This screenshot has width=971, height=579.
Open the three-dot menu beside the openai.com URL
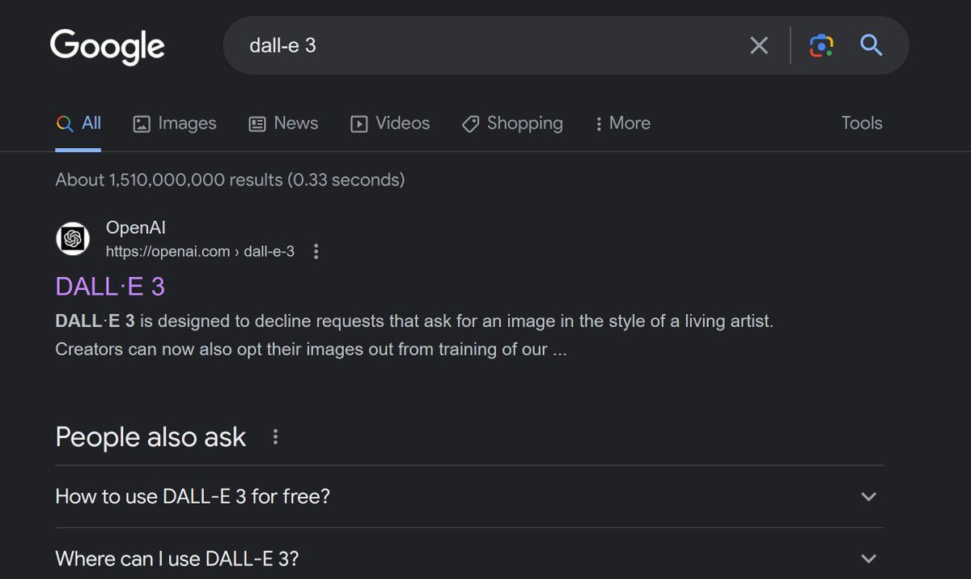[316, 252]
